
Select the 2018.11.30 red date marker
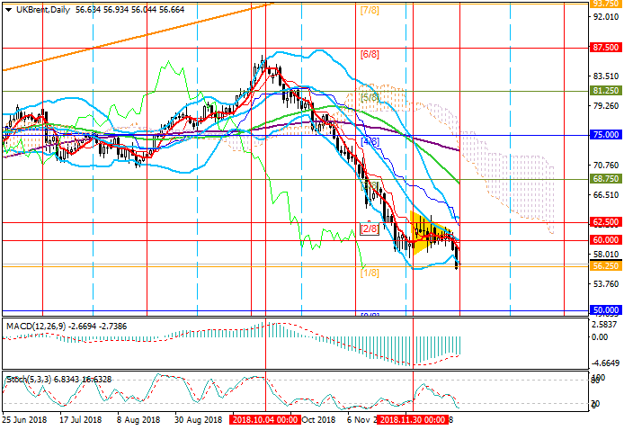tap(413, 420)
